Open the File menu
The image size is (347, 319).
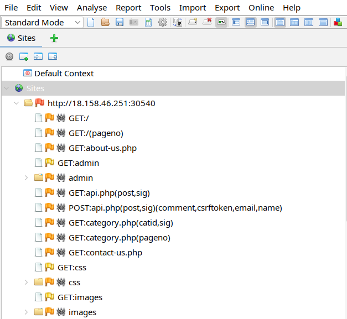coord(11,8)
